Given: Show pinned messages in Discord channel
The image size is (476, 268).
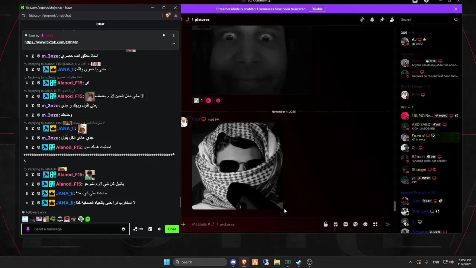Looking at the screenshot, I should tap(382, 20).
